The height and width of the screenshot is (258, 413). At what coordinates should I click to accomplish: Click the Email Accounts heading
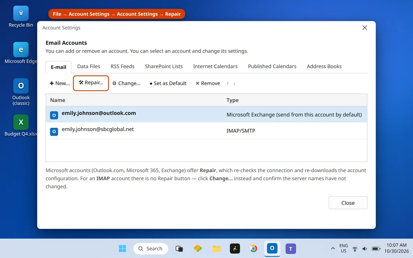click(66, 43)
